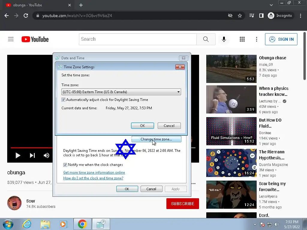Image resolution: width=307 pixels, height=230 pixels.
Task: Click the Date and Time taskbar icon
Action: pos(101,224)
